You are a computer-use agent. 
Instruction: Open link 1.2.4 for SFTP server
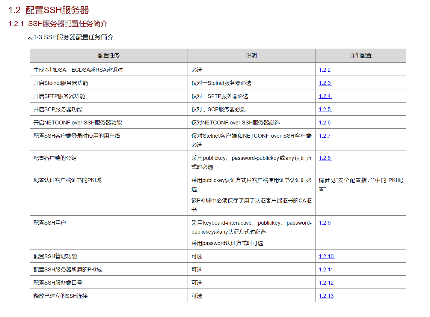325,96
